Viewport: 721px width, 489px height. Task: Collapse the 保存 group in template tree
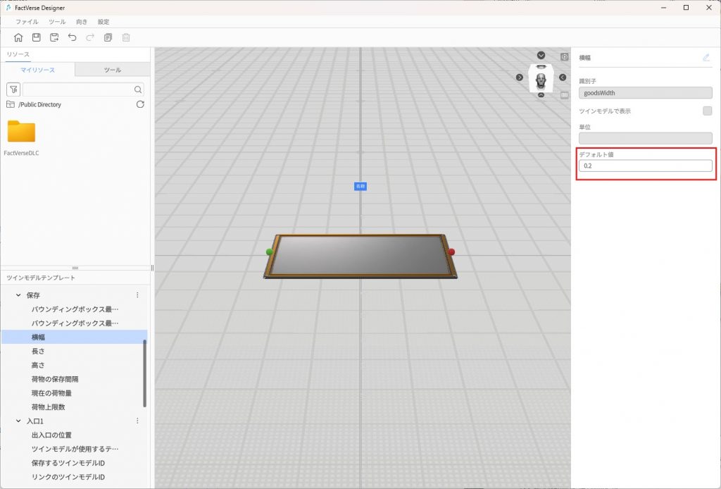point(18,295)
